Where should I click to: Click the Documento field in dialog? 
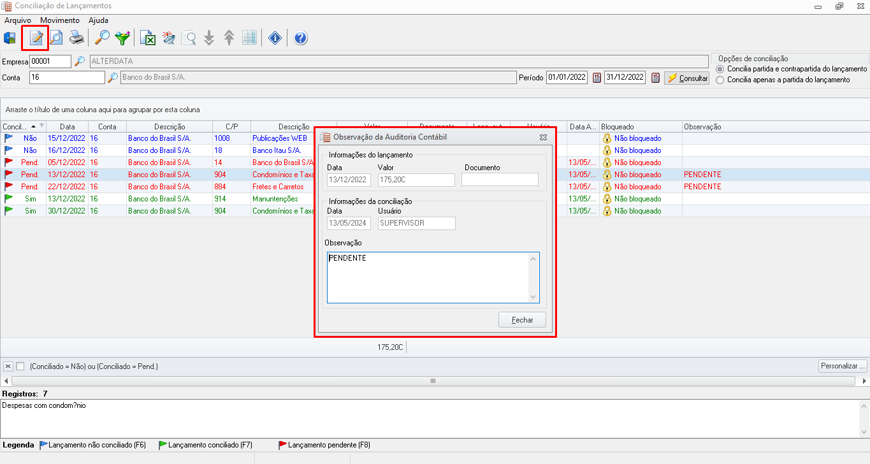point(500,180)
